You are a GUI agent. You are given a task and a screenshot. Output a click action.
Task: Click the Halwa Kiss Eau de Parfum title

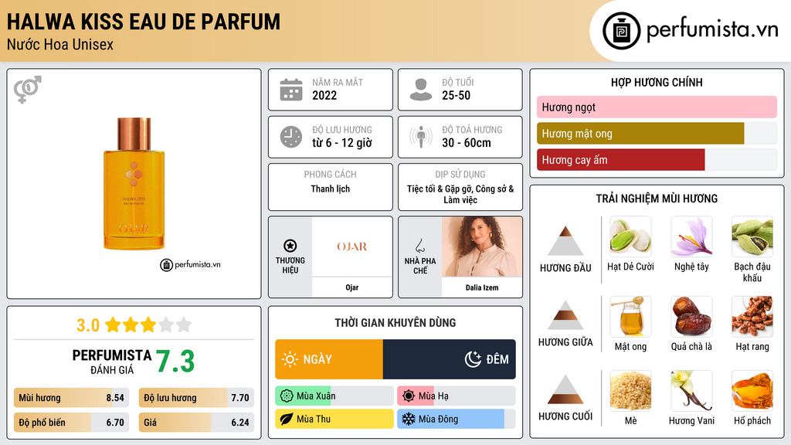click(x=143, y=22)
